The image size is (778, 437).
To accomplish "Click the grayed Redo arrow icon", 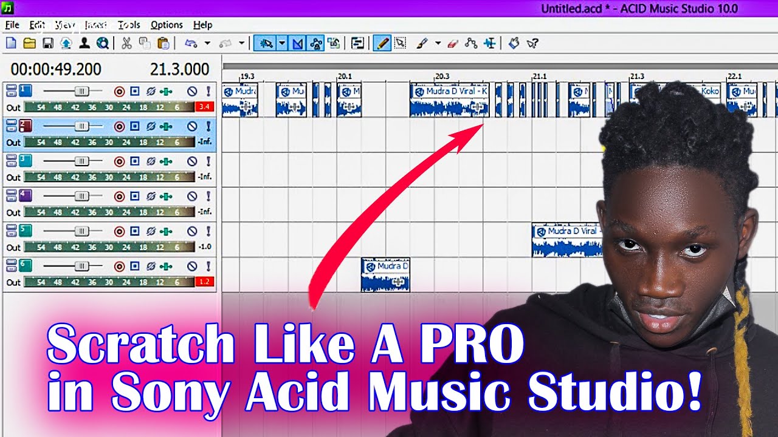I will [x=225, y=43].
